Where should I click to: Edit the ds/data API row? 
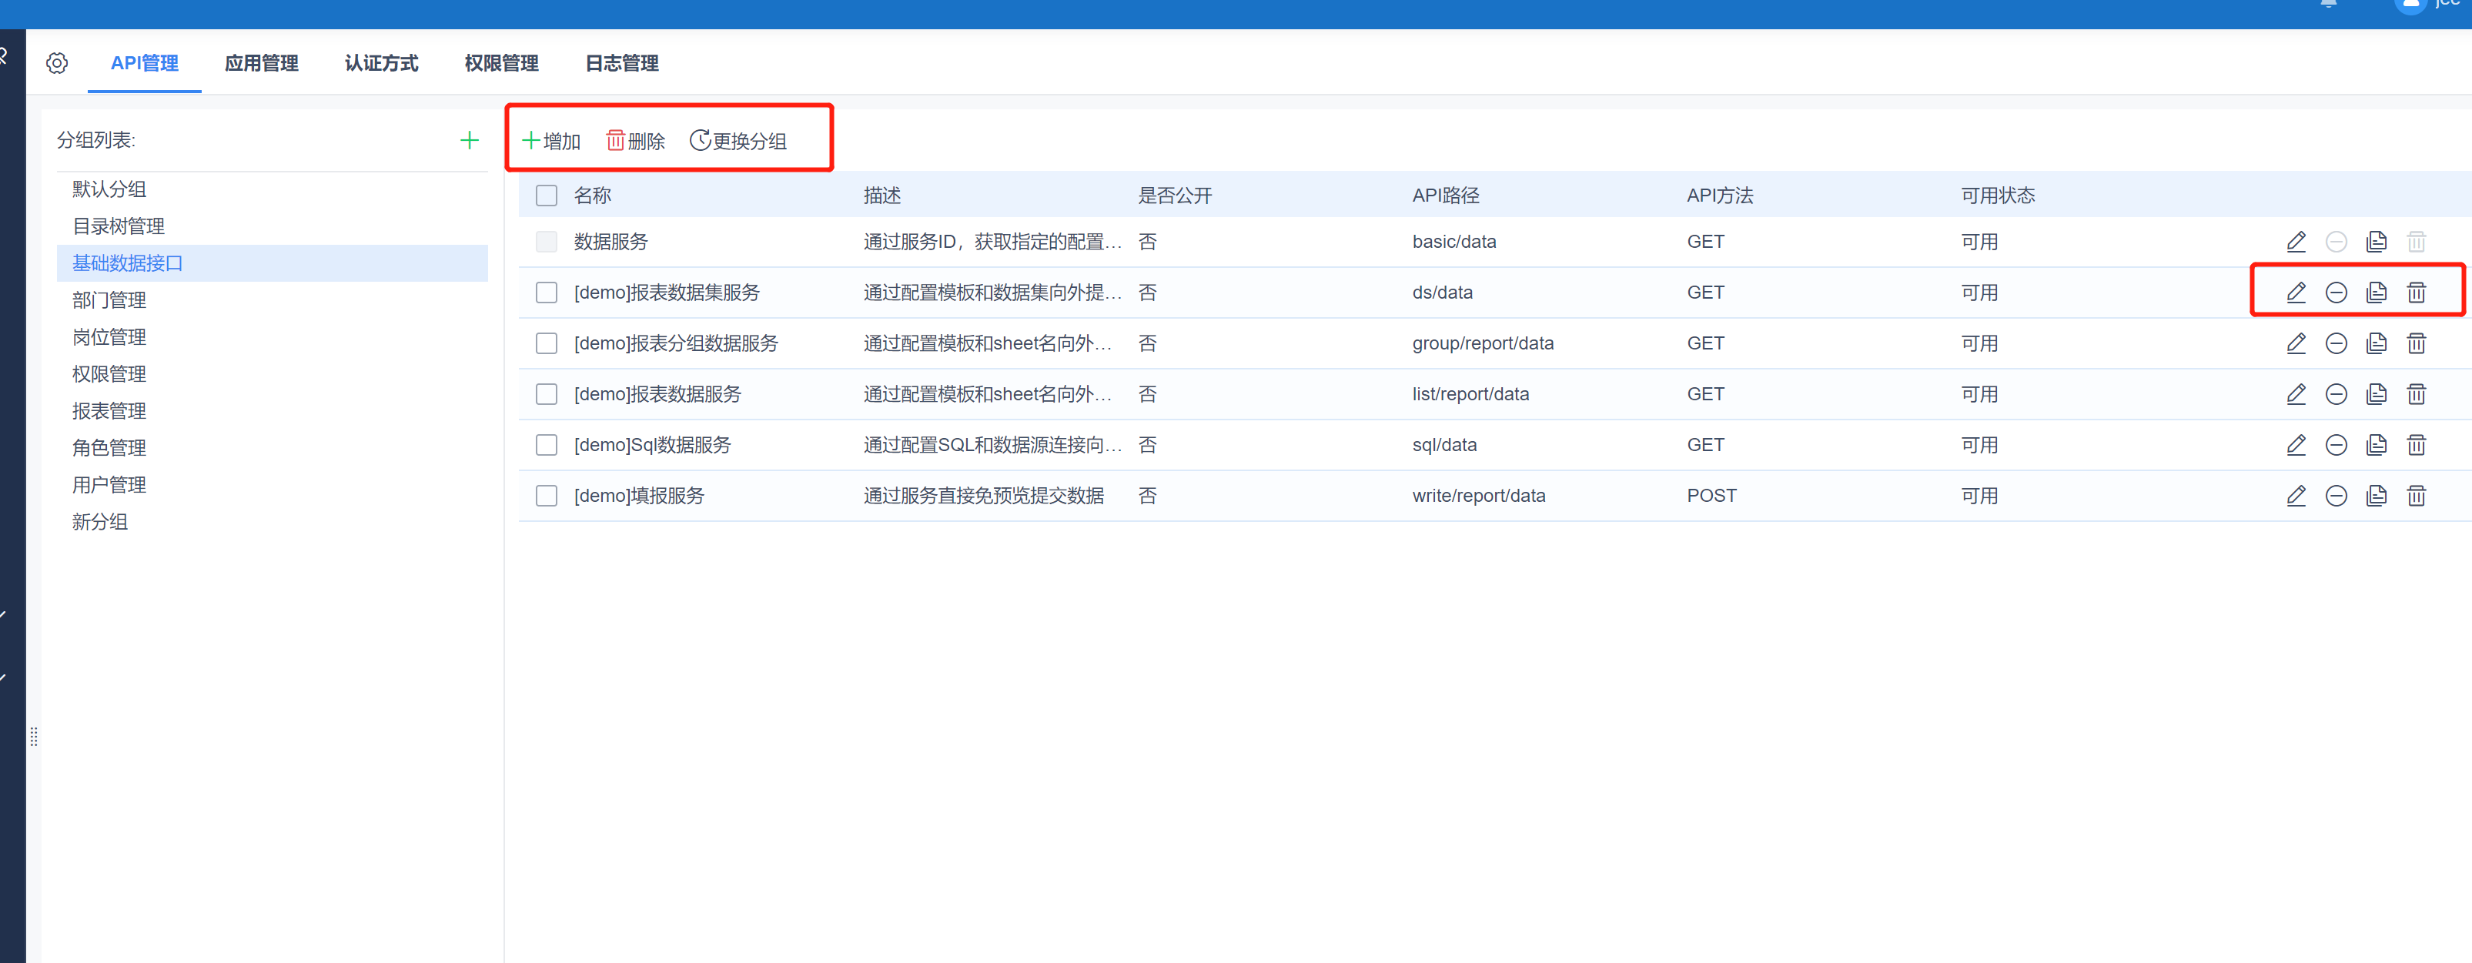pyautogui.click(x=2296, y=293)
